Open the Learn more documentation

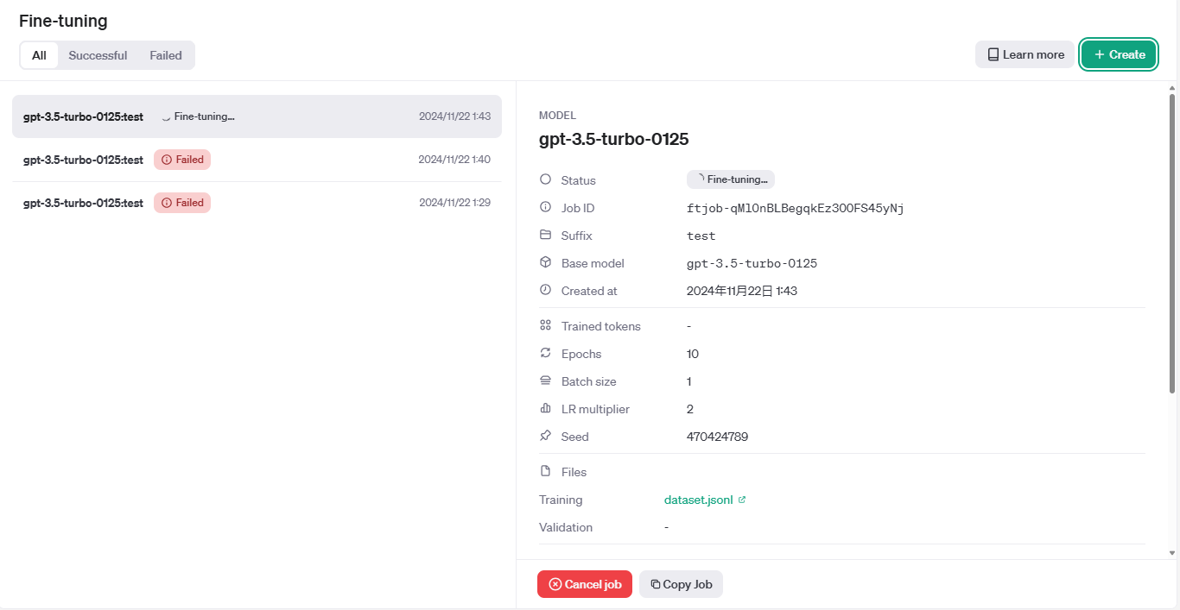pos(1025,54)
